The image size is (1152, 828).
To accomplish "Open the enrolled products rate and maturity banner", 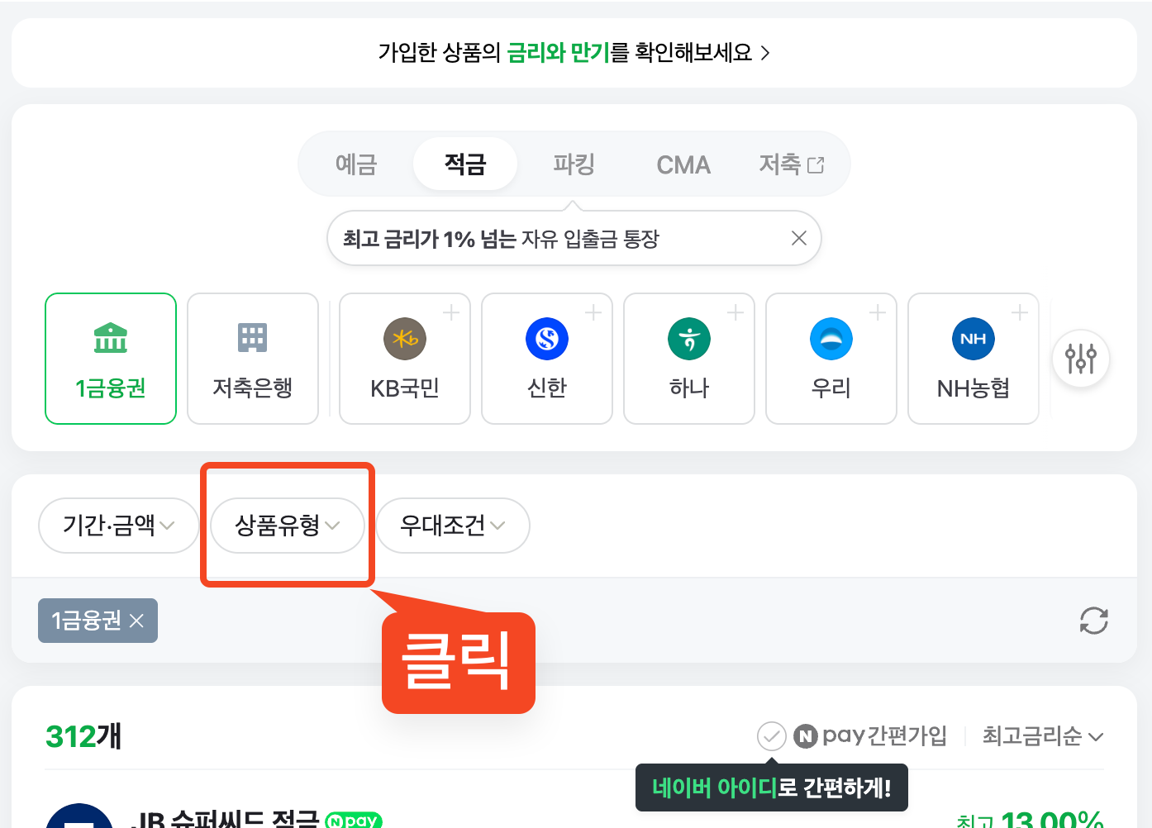I will 574,53.
